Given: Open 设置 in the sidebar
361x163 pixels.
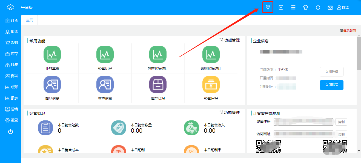Looking at the screenshot, I should [x=12, y=120].
